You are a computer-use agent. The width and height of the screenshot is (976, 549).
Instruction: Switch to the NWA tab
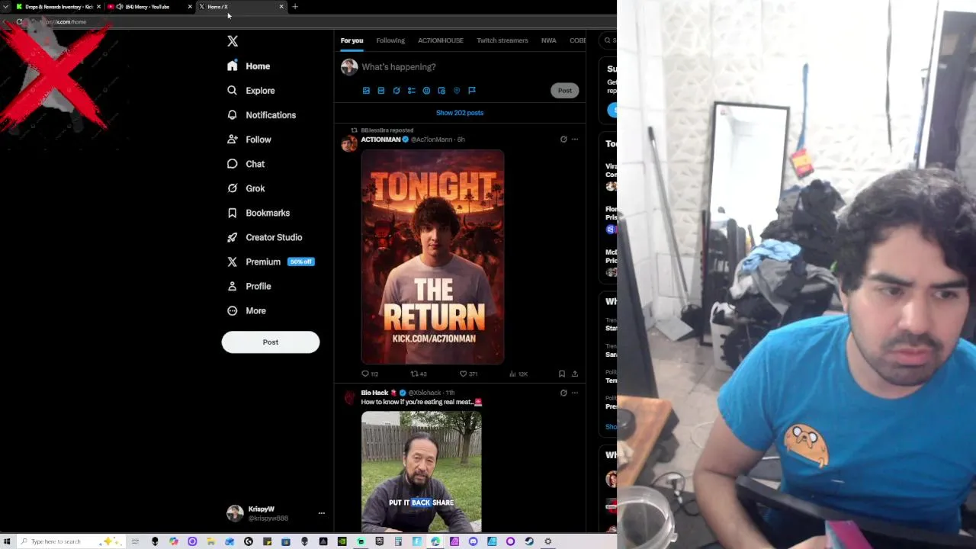point(549,40)
